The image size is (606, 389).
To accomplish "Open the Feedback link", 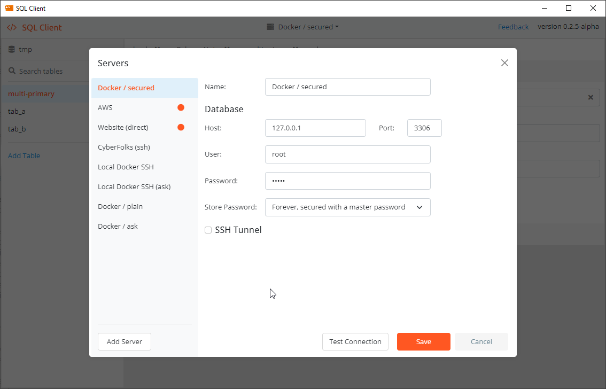I will point(513,27).
